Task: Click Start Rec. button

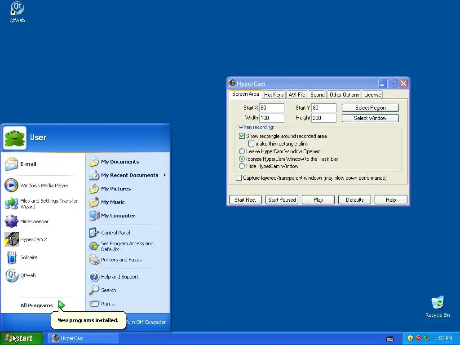Action: [x=245, y=200]
